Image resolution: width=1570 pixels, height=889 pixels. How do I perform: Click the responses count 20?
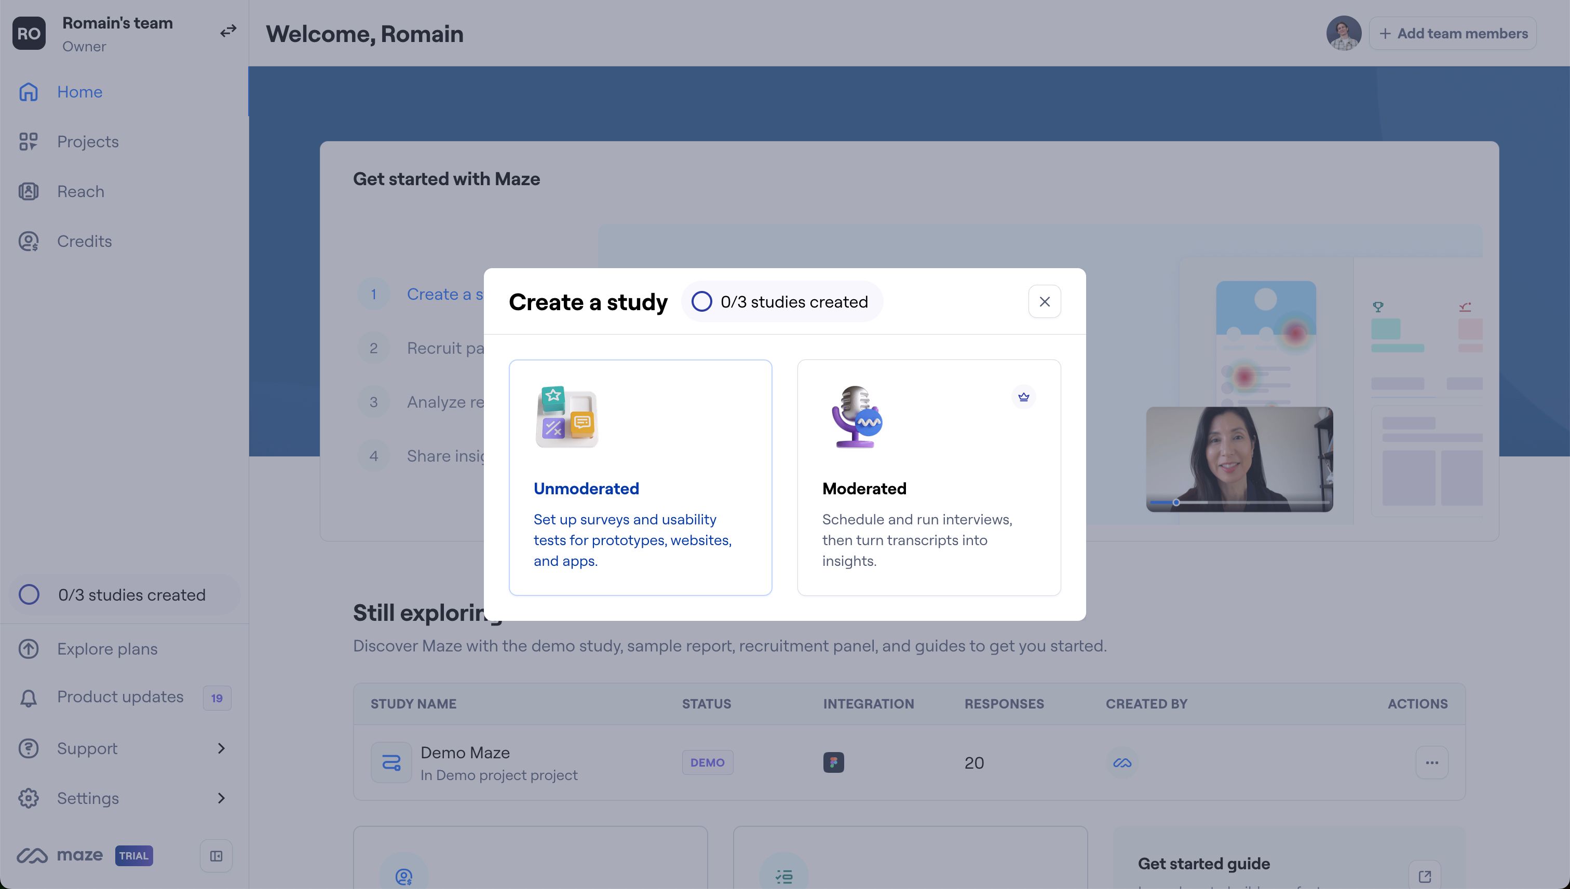(974, 763)
